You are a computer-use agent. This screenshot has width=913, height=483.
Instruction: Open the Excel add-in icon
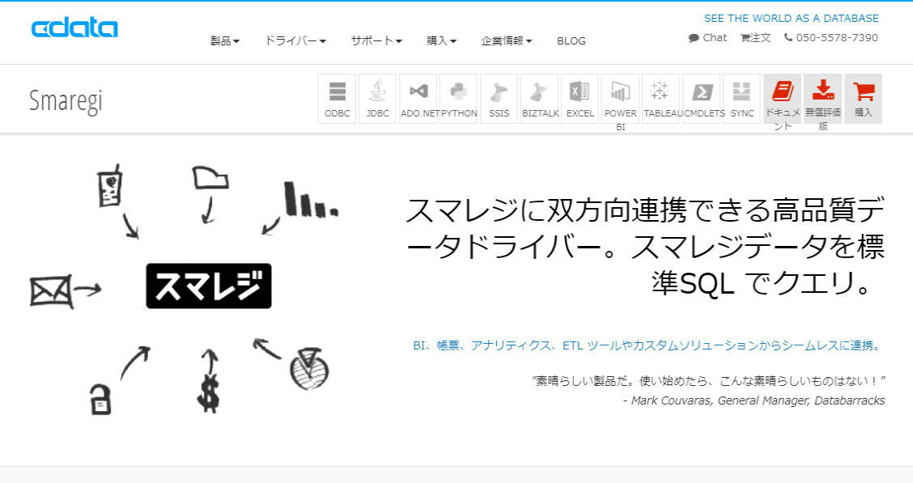580,99
